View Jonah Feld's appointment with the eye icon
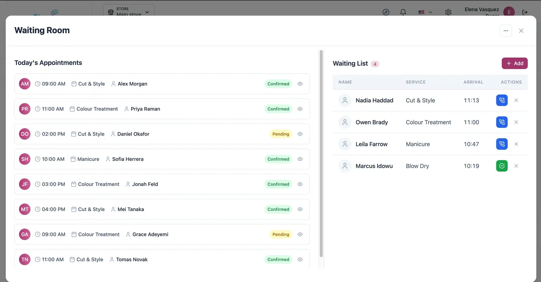 pos(300,184)
